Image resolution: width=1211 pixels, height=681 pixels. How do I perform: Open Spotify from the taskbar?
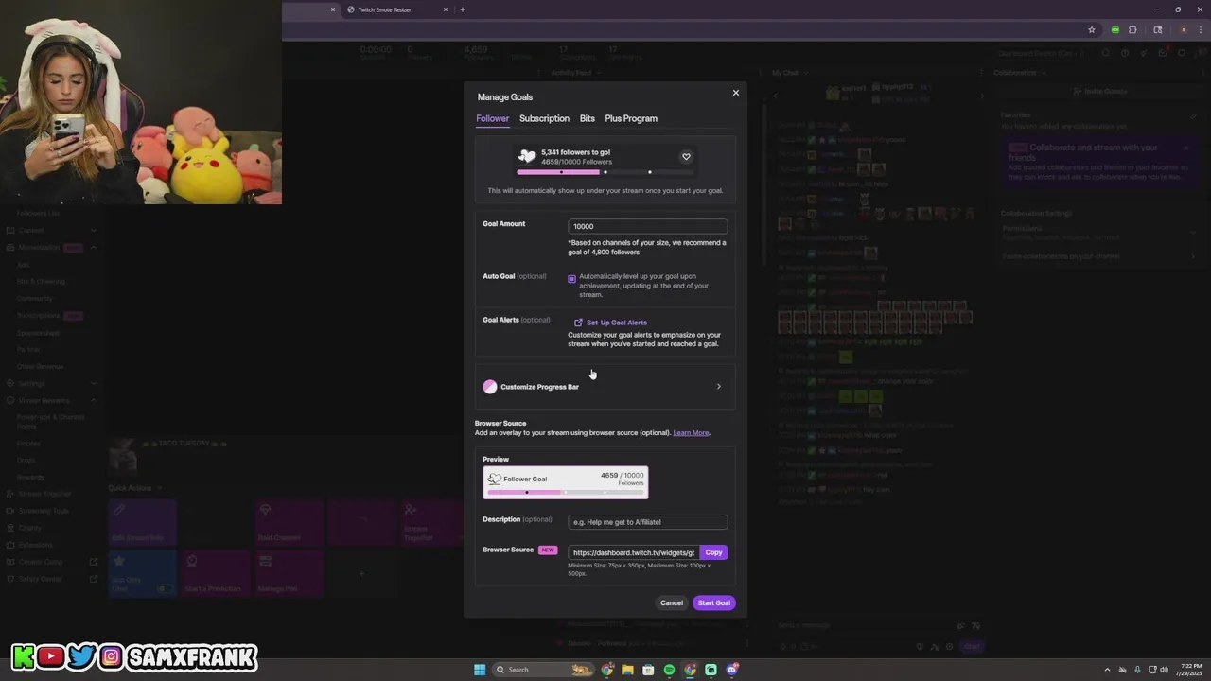669,670
